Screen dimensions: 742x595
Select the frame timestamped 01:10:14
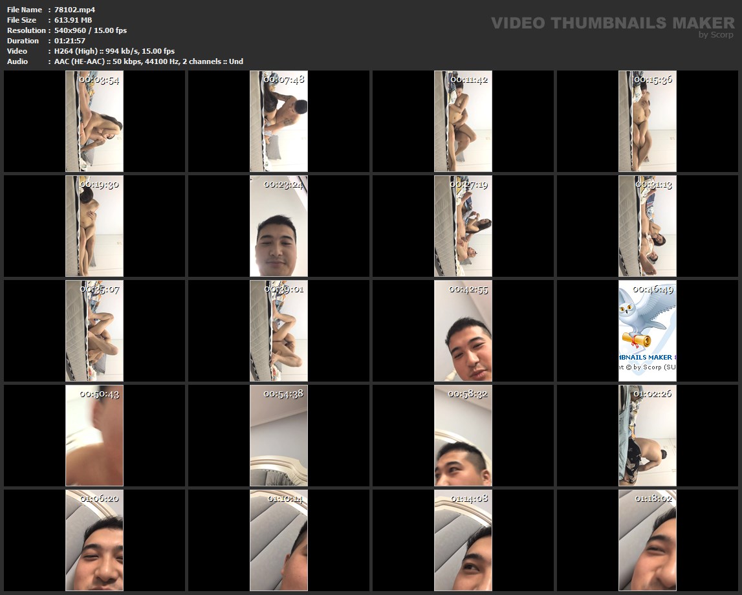[x=279, y=541]
